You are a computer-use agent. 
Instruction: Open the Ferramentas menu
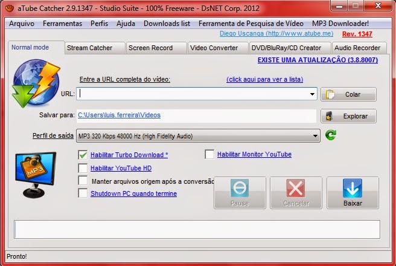point(62,24)
